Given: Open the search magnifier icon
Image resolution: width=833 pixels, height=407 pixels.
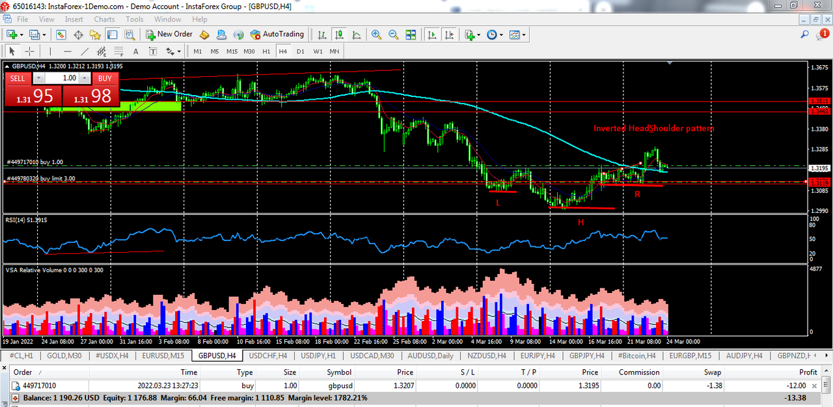Looking at the screenshot, I should tap(805, 35).
